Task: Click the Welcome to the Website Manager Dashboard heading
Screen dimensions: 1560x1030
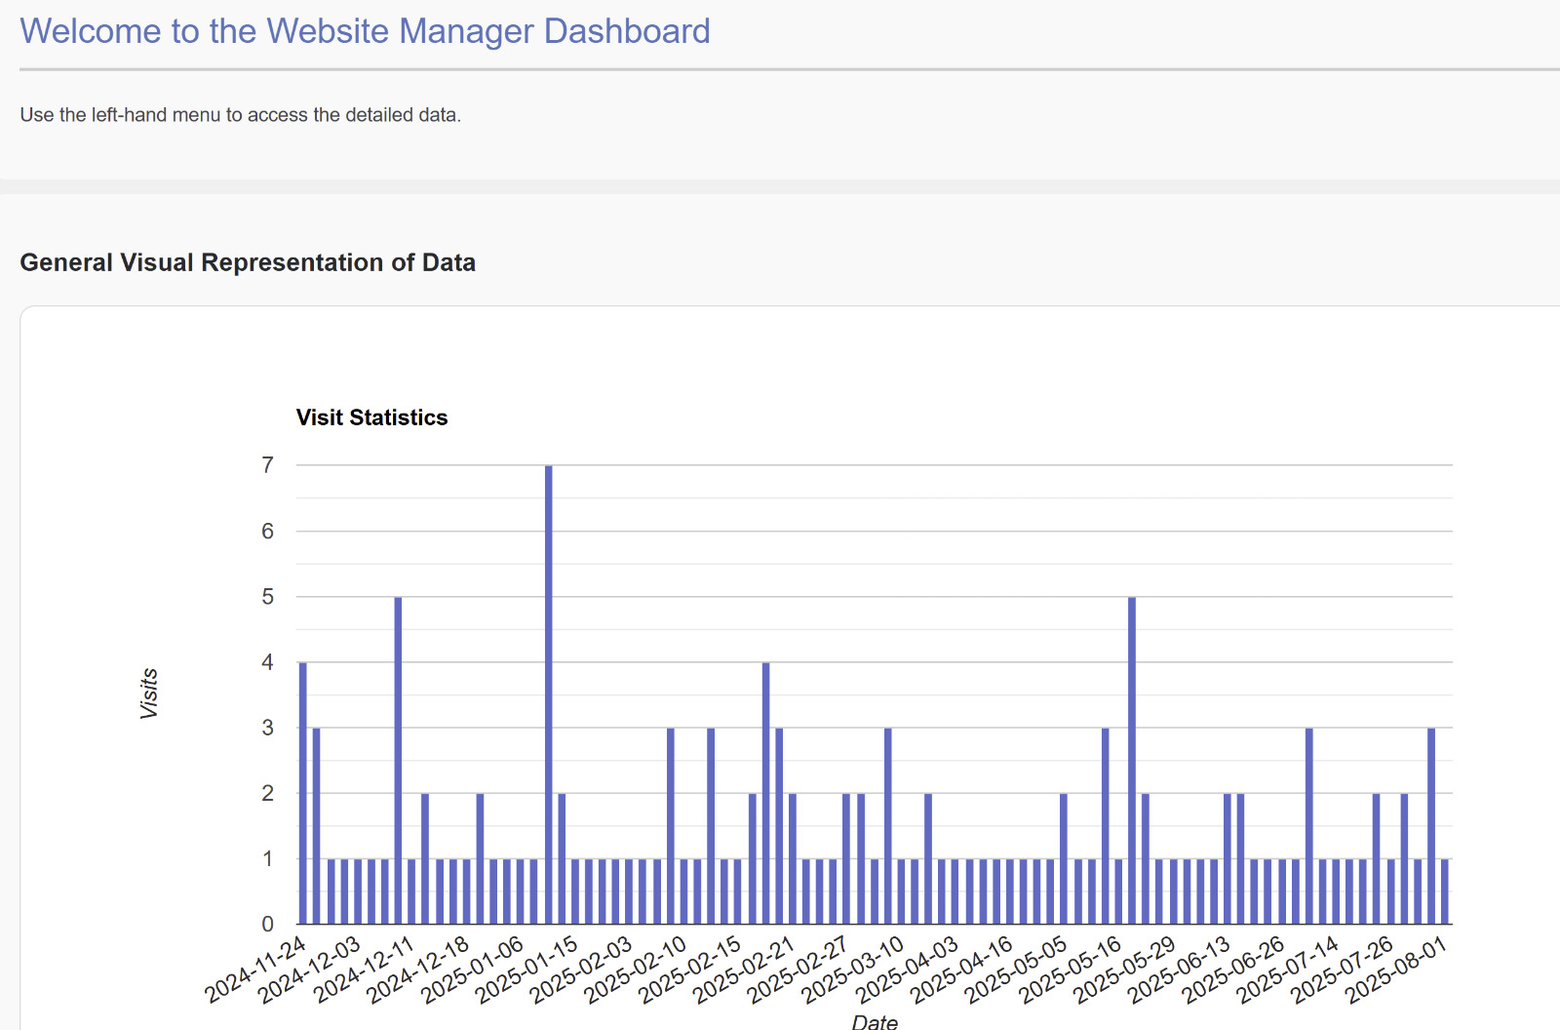Action: (x=364, y=31)
